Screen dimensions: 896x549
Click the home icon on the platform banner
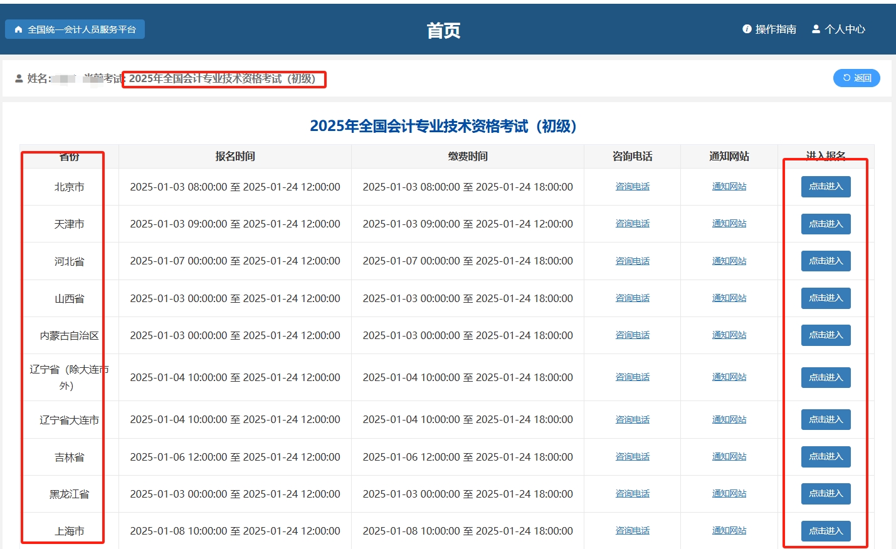[x=18, y=29]
